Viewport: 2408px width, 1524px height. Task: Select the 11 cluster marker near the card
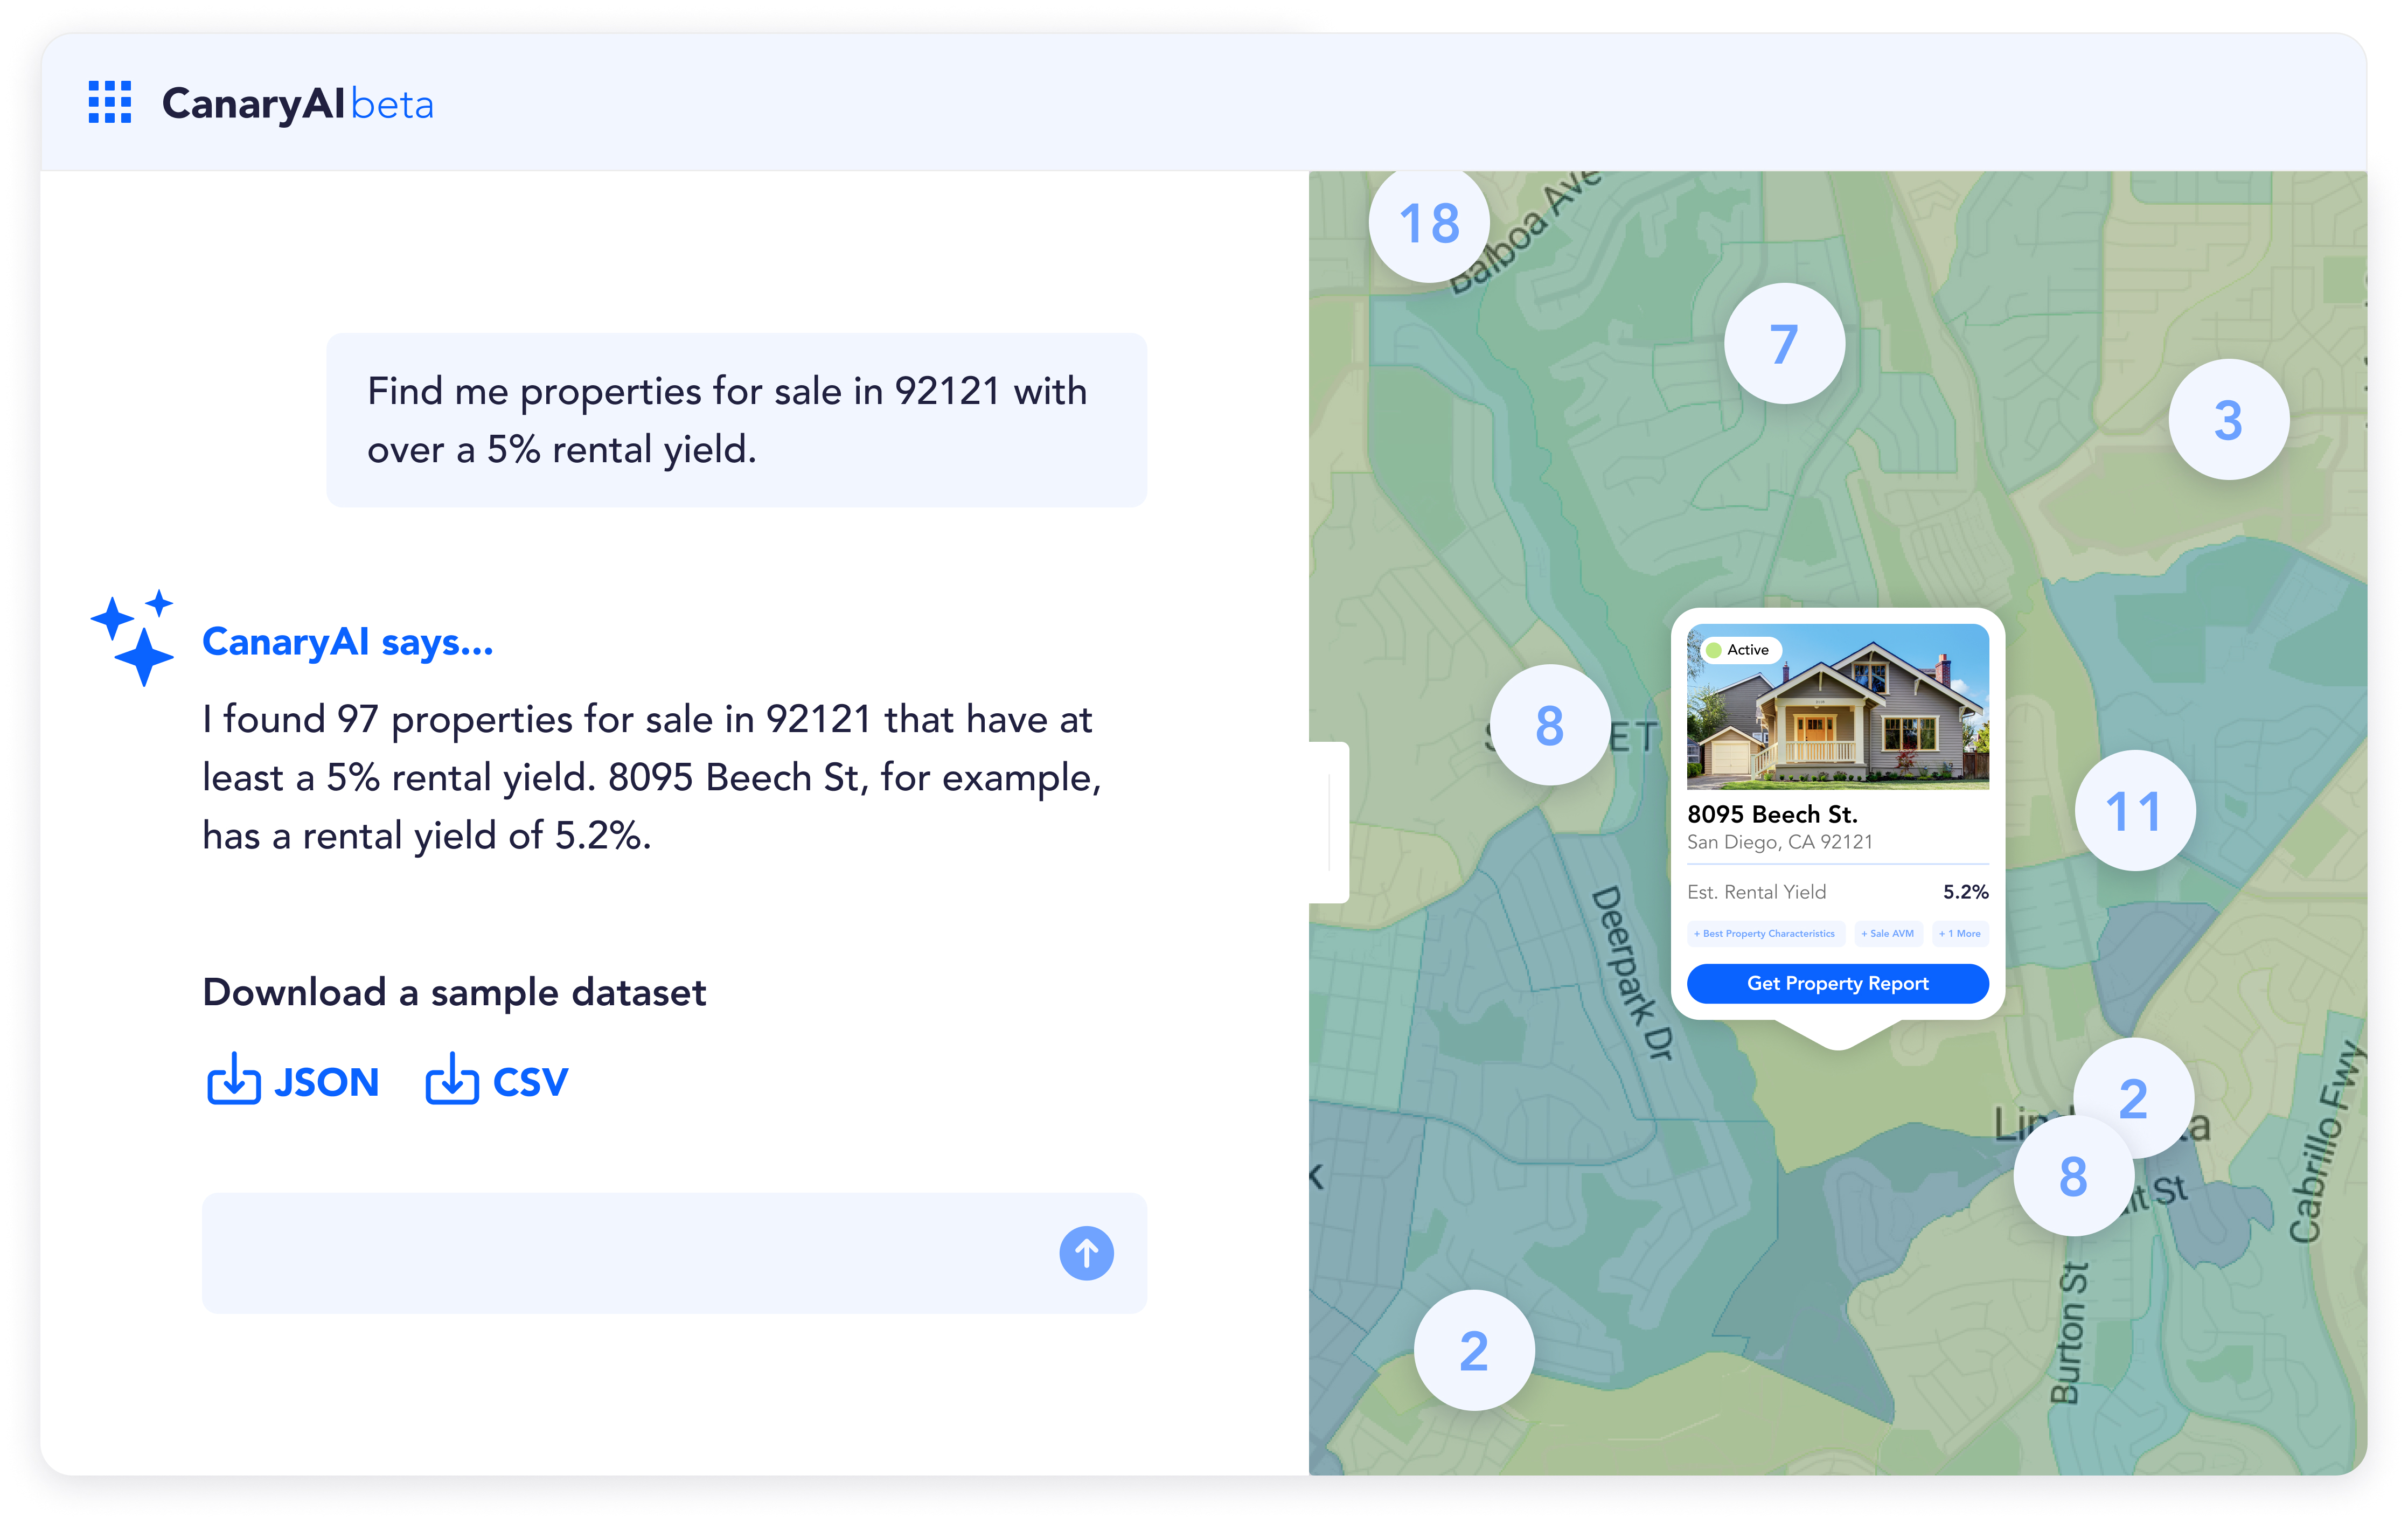tap(2135, 812)
